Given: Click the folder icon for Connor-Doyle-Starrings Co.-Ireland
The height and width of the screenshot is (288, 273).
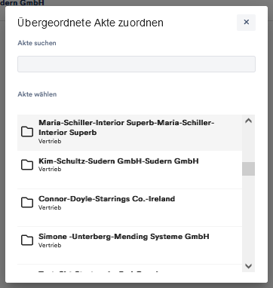Looking at the screenshot, I should (x=27, y=203).
